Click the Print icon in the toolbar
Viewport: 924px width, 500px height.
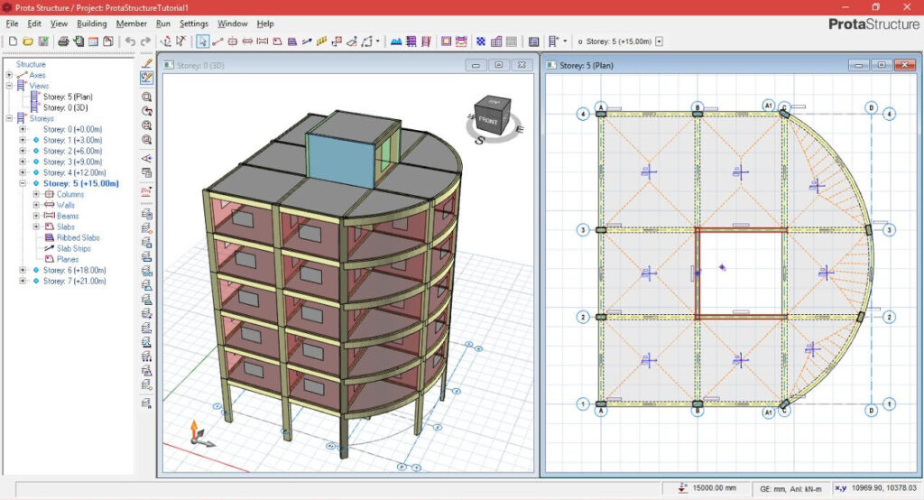pyautogui.click(x=63, y=42)
